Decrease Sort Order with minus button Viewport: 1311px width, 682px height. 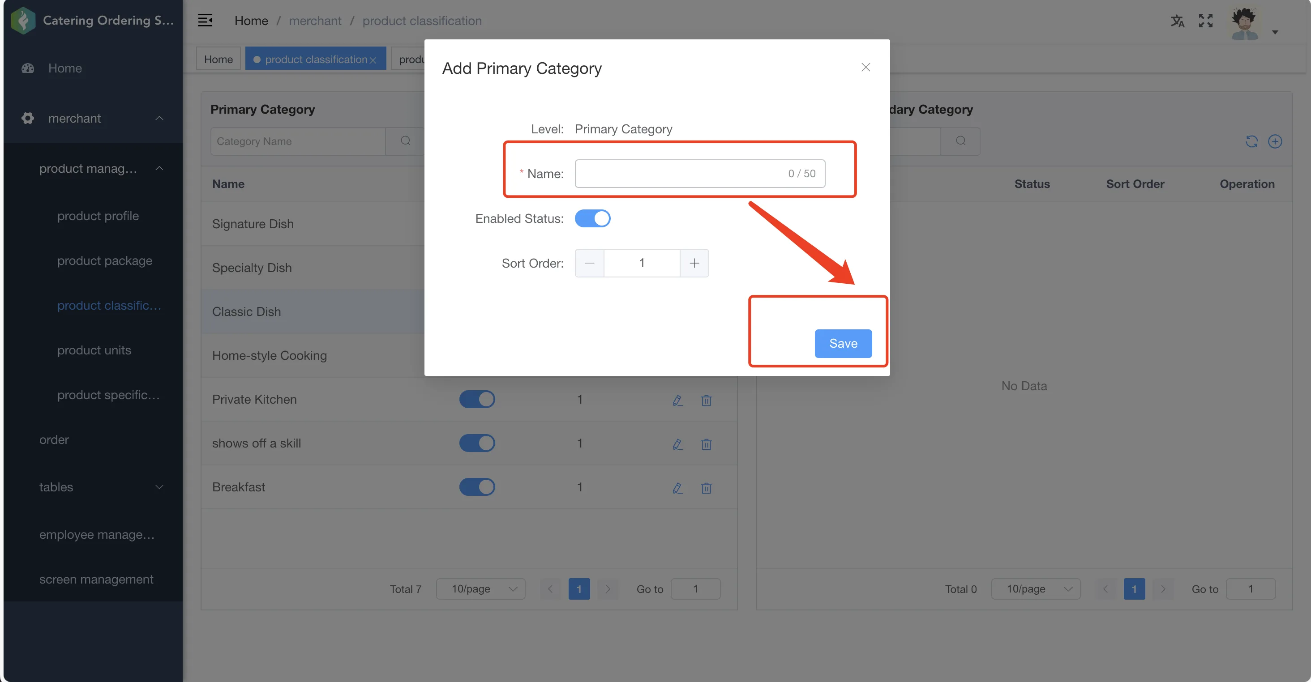[589, 263]
